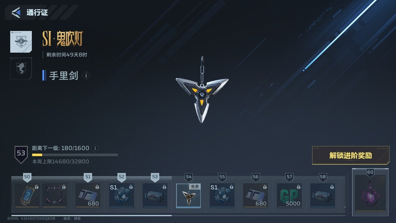Click the back arrow beside 通行证
This screenshot has width=396, height=223.
16,12
